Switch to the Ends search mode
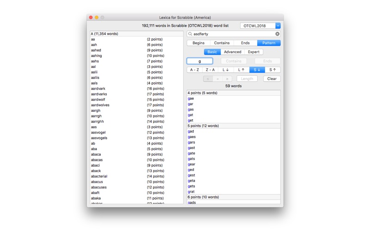The height and width of the screenshot is (231, 370). tap(245, 43)
